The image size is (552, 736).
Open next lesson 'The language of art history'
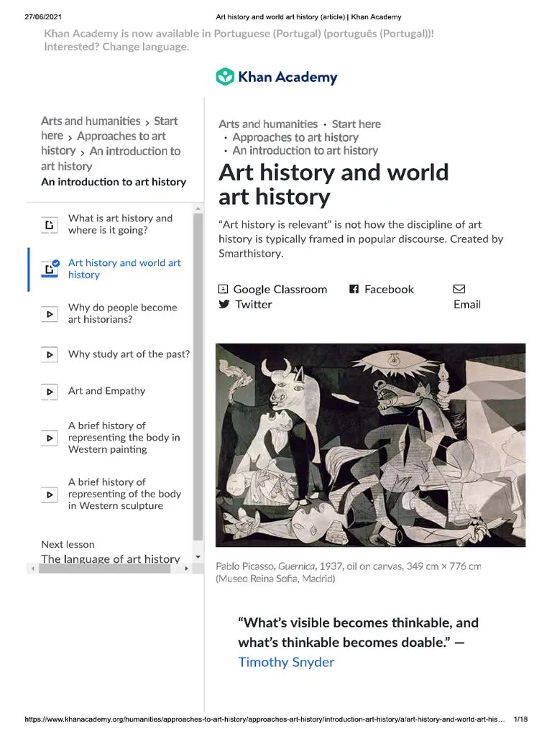click(110, 558)
